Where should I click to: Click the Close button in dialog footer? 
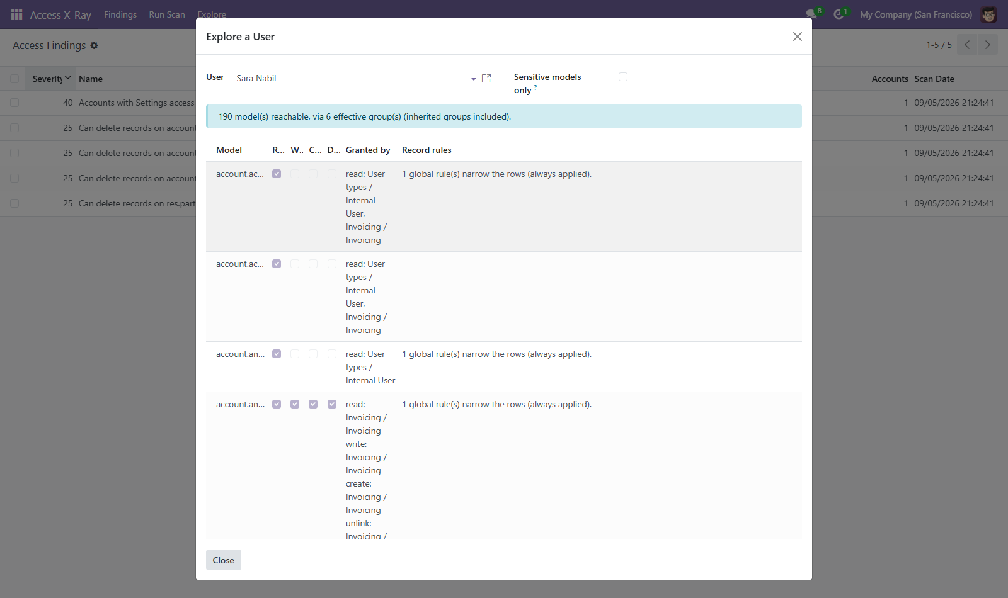click(x=224, y=560)
